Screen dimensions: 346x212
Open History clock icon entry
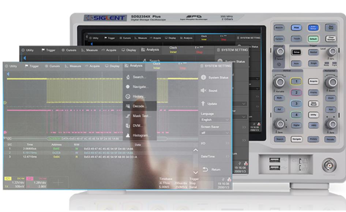tap(128, 96)
